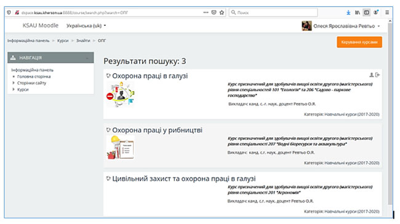Go to Знайти in the breadcrumb
The height and width of the screenshot is (224, 400).
83,41
